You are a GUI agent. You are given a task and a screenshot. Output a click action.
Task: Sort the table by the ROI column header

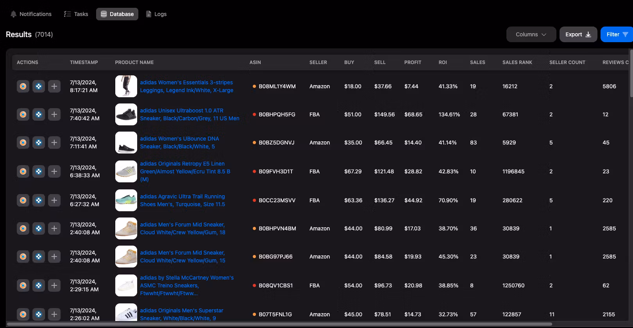tap(442, 62)
